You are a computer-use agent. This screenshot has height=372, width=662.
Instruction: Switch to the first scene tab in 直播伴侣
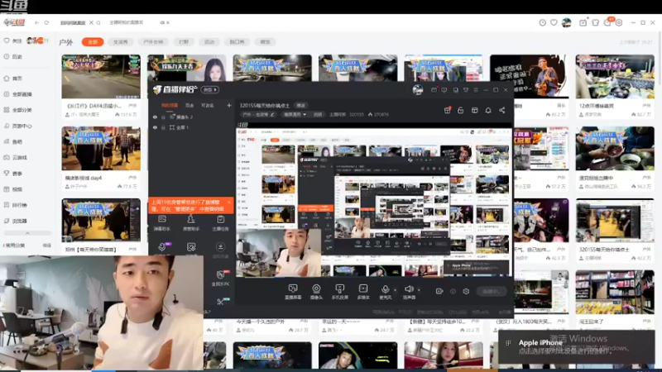[x=170, y=106]
